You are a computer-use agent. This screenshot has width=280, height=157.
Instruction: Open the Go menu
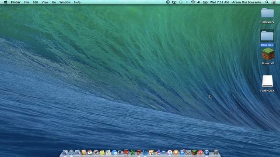(x=54, y=2)
